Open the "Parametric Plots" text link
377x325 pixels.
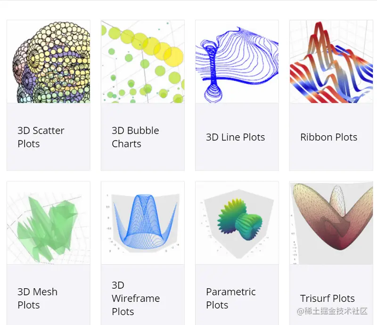(231, 298)
